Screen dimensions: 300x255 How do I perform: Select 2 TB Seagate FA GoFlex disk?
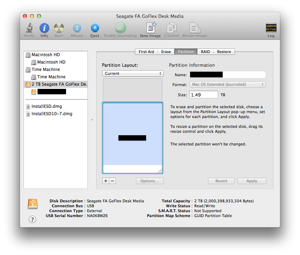click(56, 84)
